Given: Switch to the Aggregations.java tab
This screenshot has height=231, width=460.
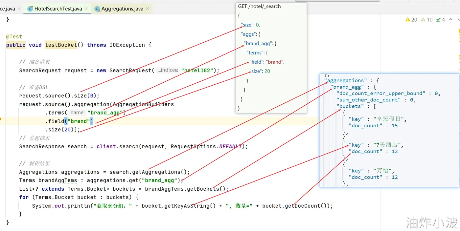Looking at the screenshot, I should (122, 9).
